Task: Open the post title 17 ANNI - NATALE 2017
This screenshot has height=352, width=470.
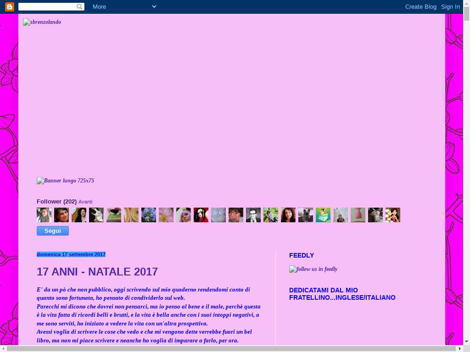Action: click(x=97, y=272)
